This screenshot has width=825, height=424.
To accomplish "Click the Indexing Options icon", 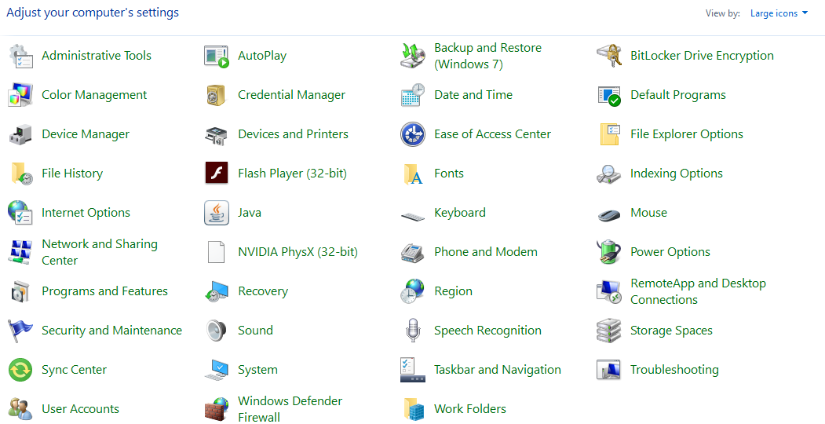I will [609, 174].
